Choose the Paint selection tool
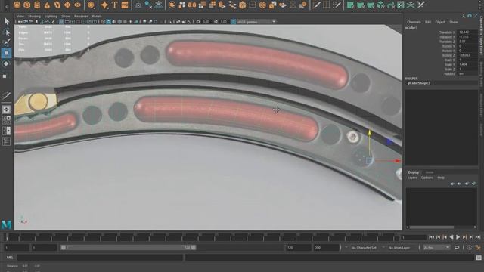Image resolution: width=484 pixels, height=272 pixels. (7, 42)
